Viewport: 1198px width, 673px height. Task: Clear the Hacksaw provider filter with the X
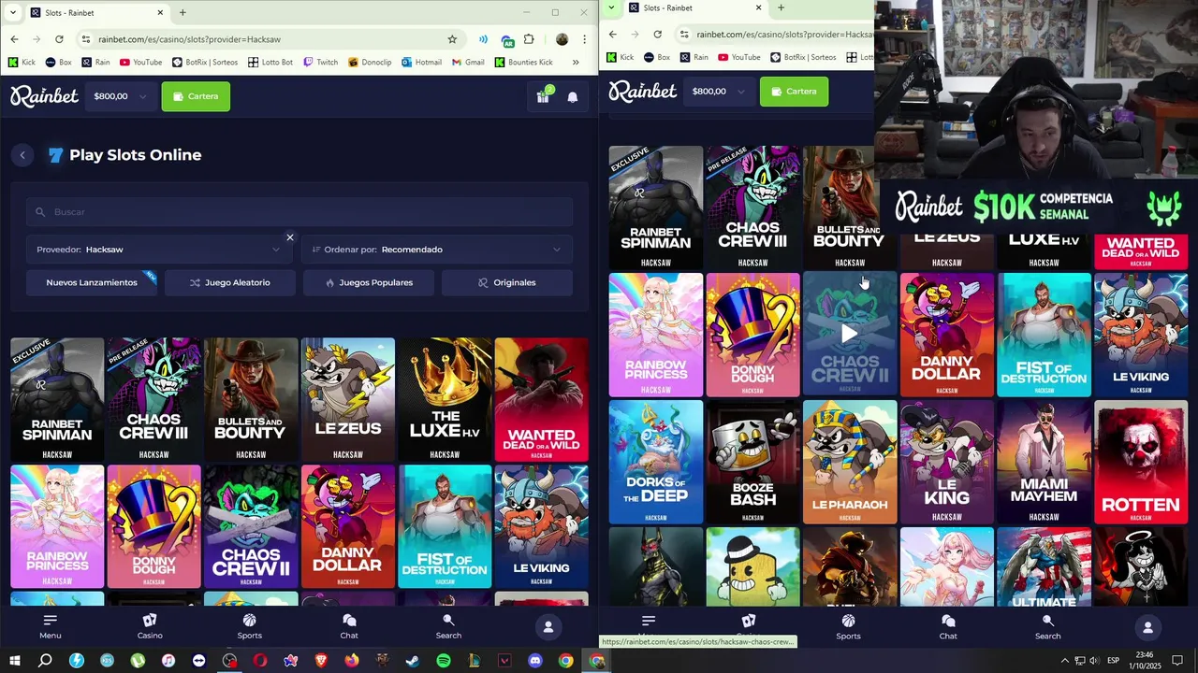(x=290, y=237)
